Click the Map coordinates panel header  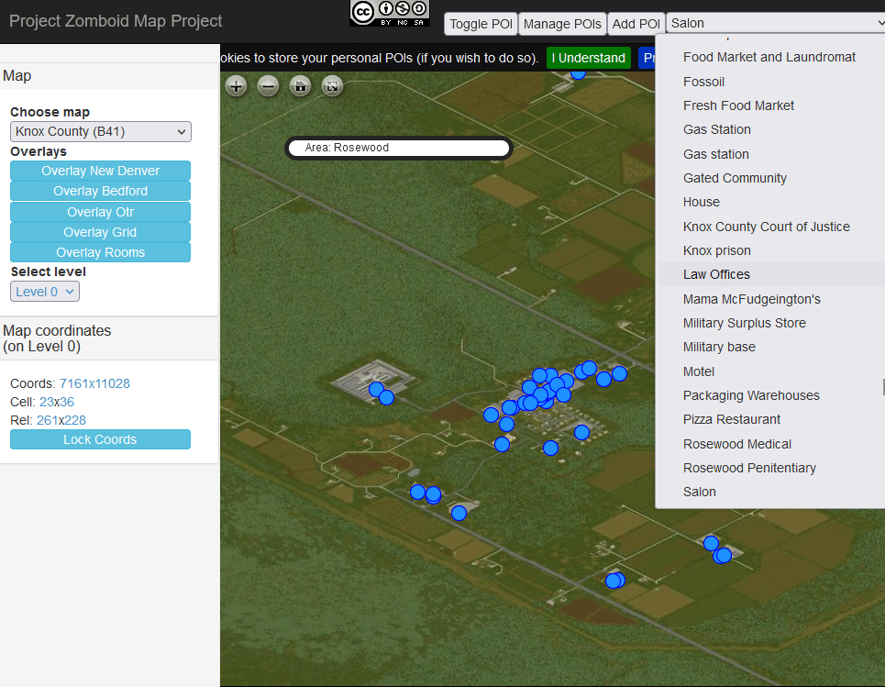109,338
